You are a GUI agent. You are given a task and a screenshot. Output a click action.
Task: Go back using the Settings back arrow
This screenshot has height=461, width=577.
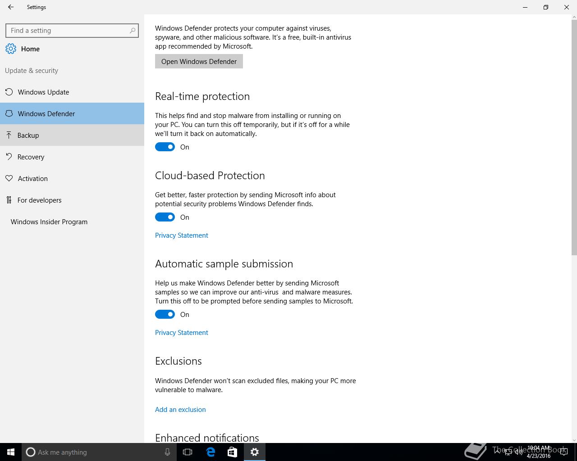pyautogui.click(x=11, y=7)
